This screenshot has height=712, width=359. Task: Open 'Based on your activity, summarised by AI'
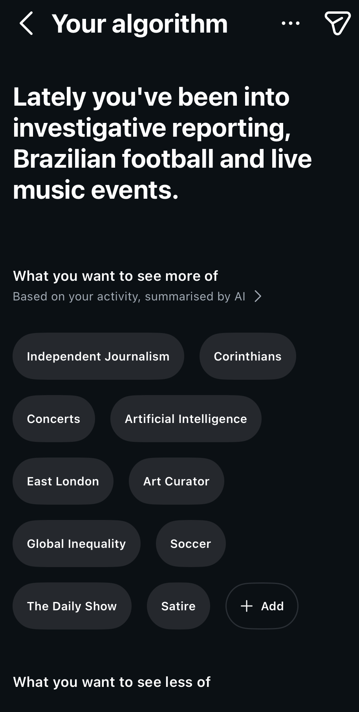129,296
